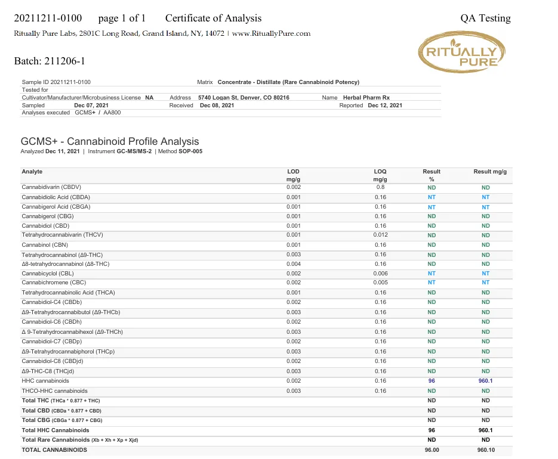Screen dimensions: 558x459
Task: Select the 'Total CBG (CBGa * 0.877 + CBG)' row label
Action: (x=62, y=420)
